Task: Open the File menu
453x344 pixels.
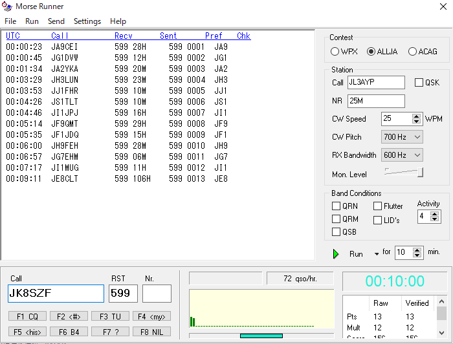Action: (x=10, y=21)
